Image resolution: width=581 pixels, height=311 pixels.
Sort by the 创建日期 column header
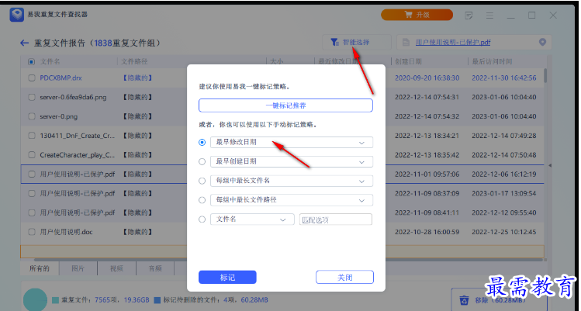408,61
